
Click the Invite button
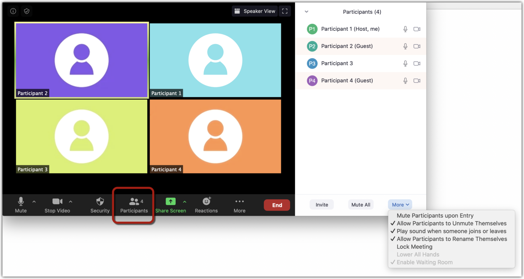coord(321,204)
